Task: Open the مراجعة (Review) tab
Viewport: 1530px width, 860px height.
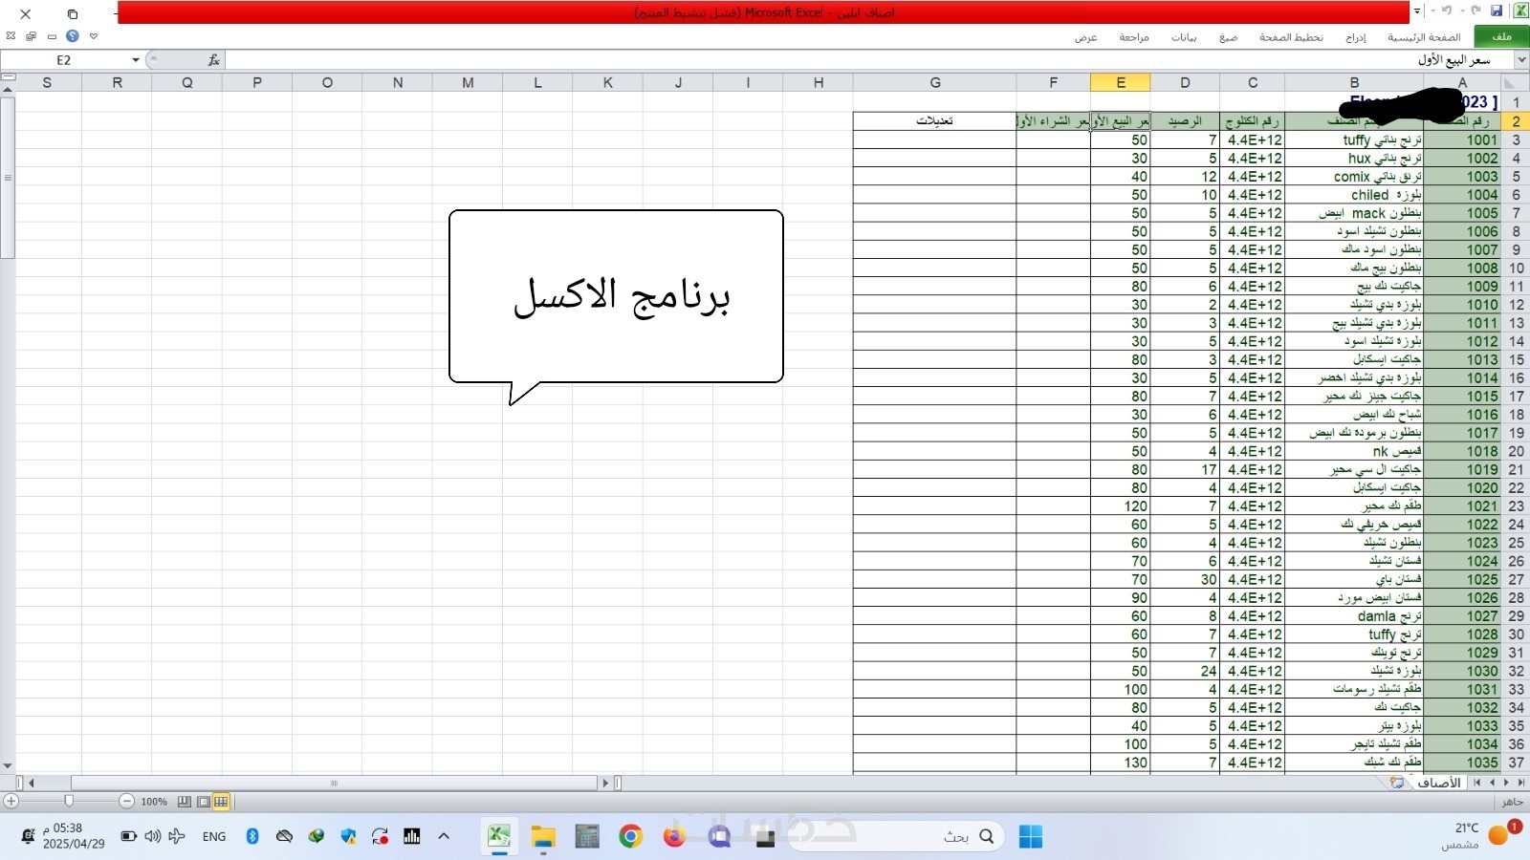Action: click(x=1134, y=37)
